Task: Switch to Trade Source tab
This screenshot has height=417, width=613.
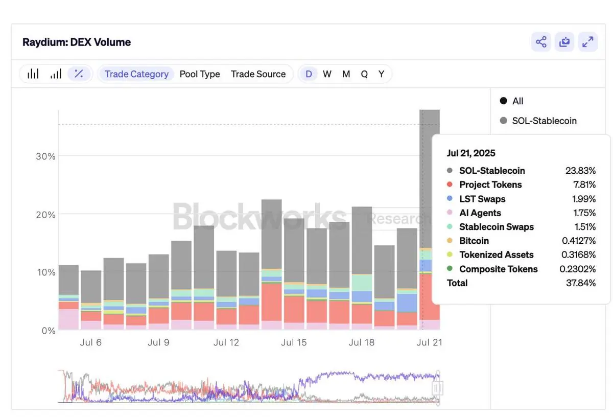Action: 258,74
